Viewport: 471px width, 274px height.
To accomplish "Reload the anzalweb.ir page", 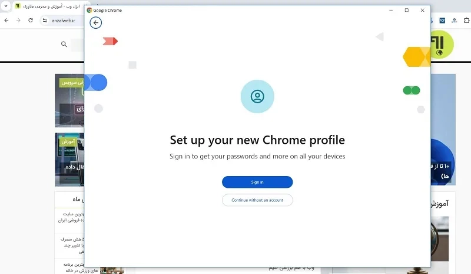I will click(x=31, y=21).
